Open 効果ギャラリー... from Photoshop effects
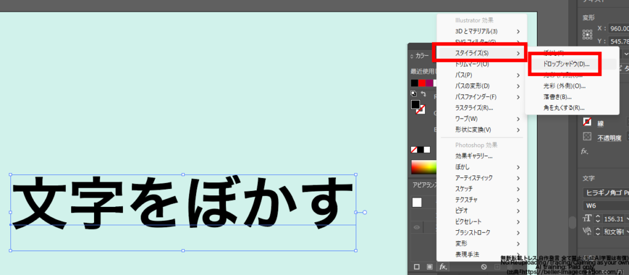This screenshot has height=275, width=629. [x=482, y=156]
